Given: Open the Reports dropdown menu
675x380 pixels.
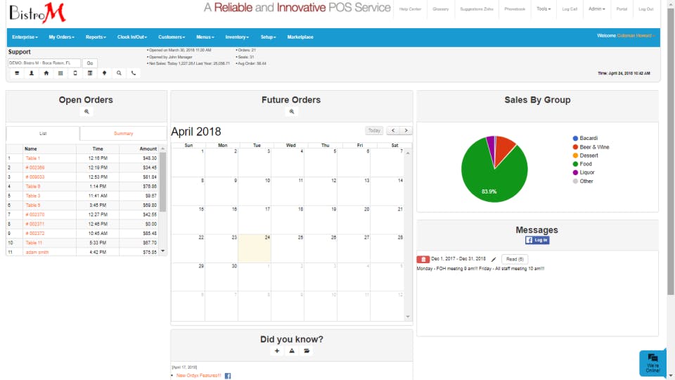Looking at the screenshot, I should (x=96, y=37).
